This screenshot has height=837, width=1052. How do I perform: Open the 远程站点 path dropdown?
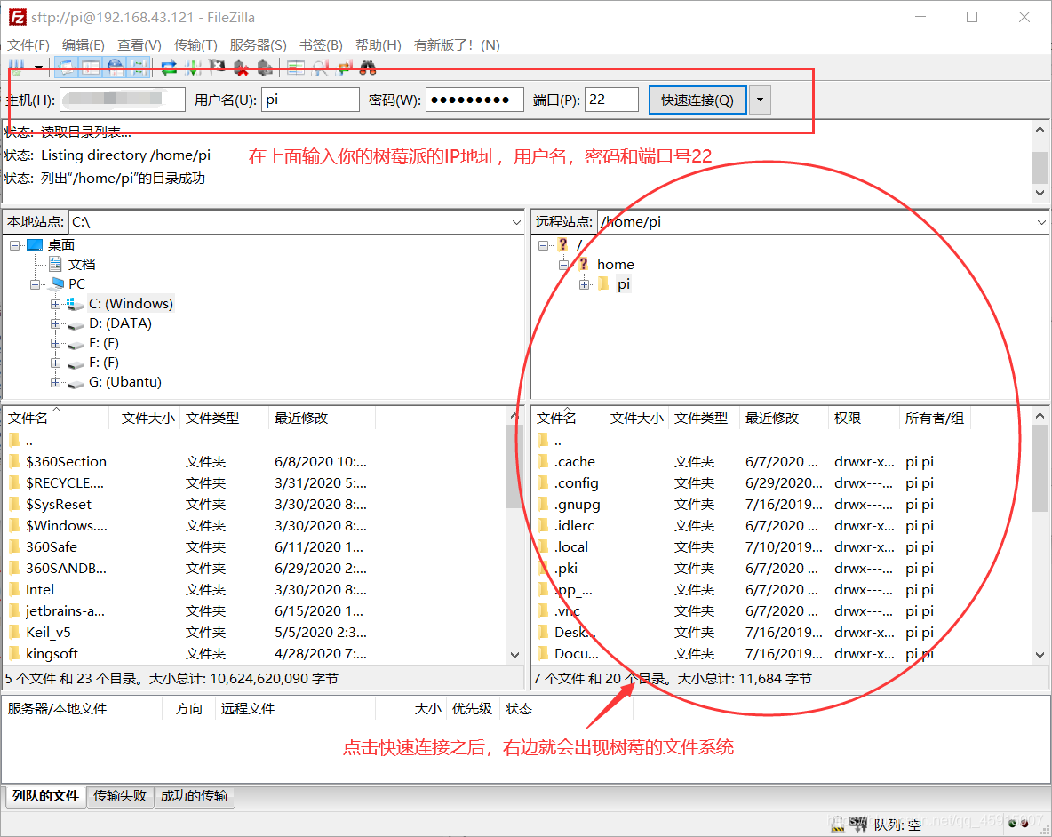[x=1041, y=222]
